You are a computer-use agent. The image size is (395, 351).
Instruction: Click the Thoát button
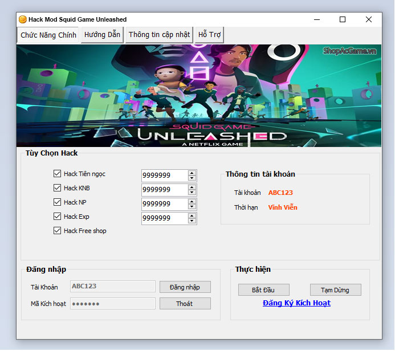pyautogui.click(x=185, y=304)
